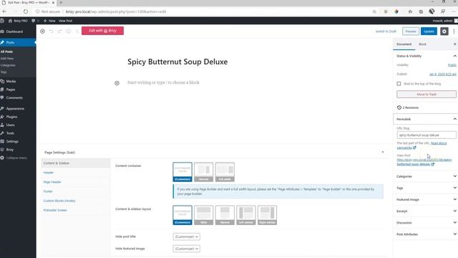Collapse the Permalink panel
Screen dimensions: 458x258
tap(426, 119)
